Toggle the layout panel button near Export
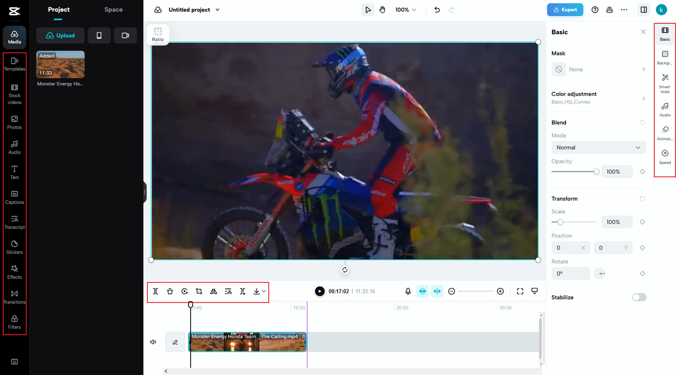Screen dimensions: 676x375 point(643,10)
